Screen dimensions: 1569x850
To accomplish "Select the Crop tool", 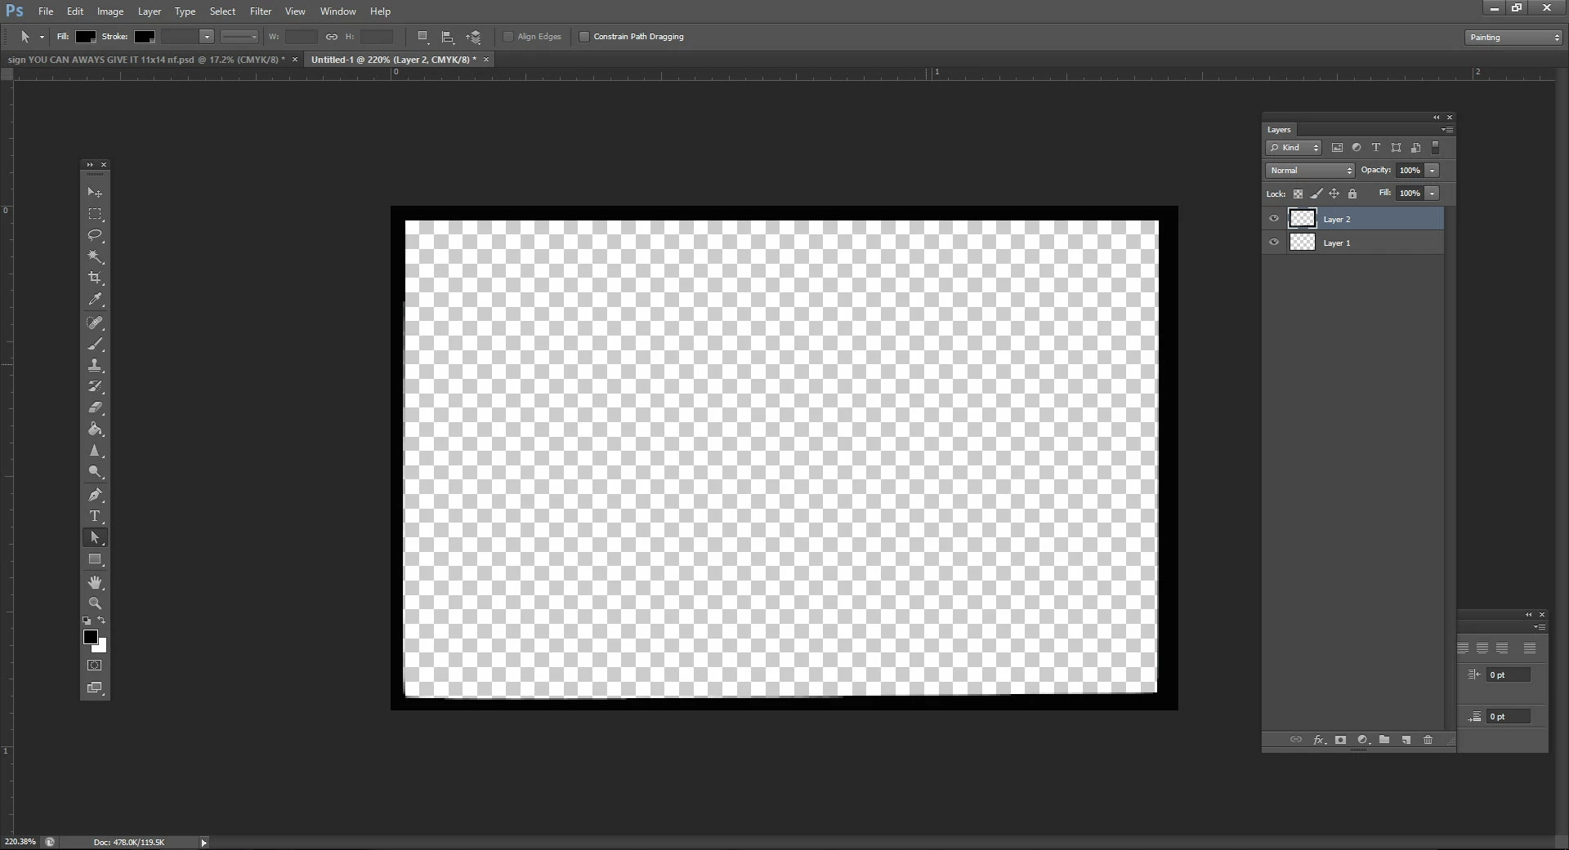I will click(x=95, y=278).
